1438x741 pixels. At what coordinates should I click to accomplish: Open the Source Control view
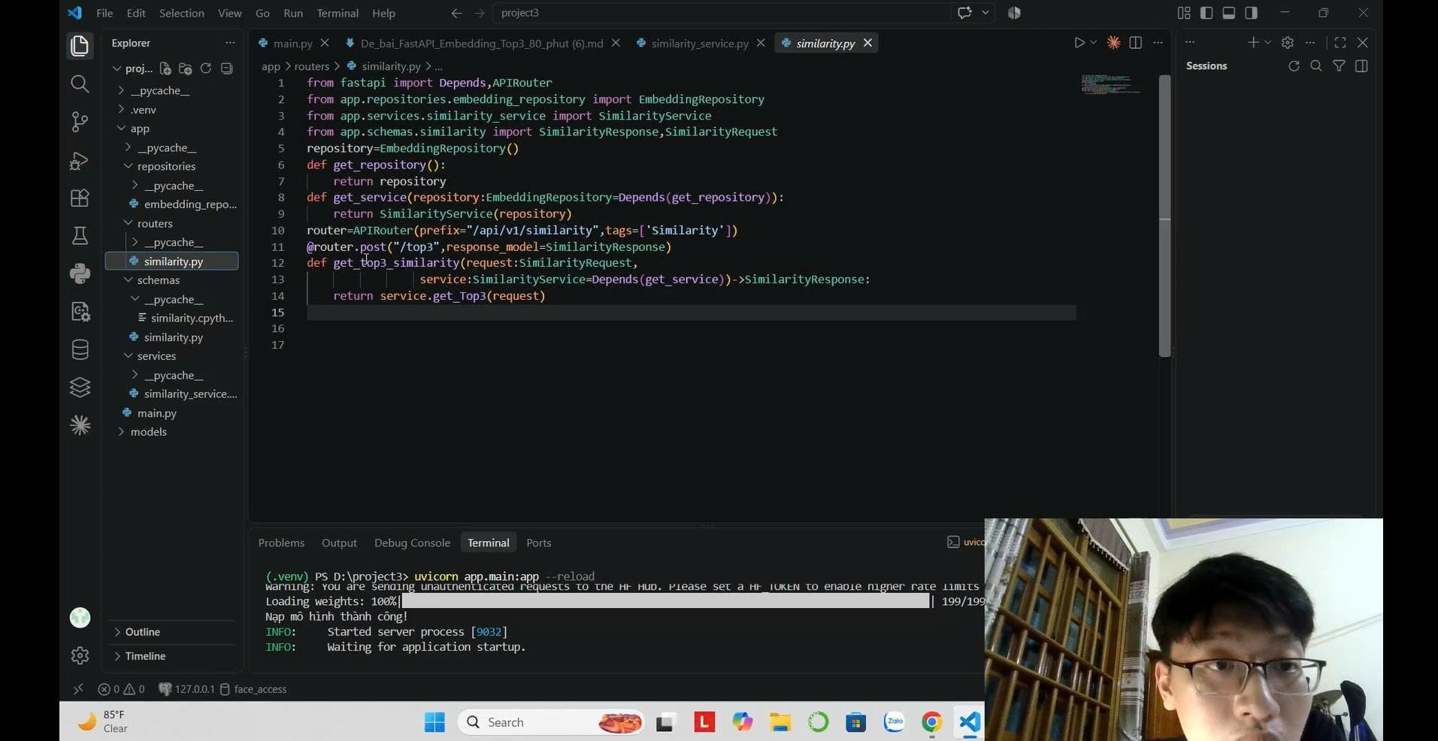(80, 122)
